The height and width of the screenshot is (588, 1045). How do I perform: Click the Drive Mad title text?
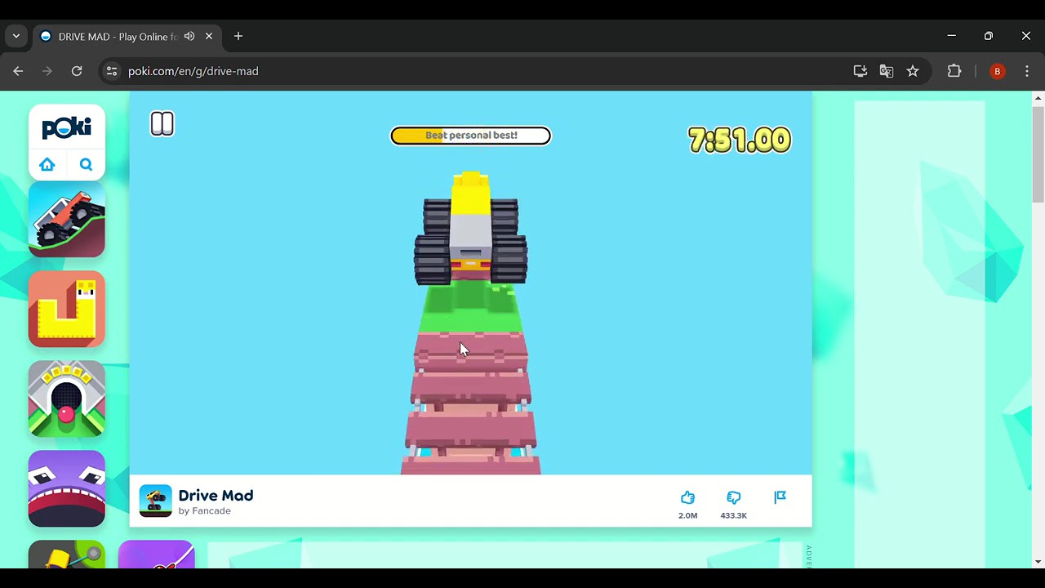(216, 496)
